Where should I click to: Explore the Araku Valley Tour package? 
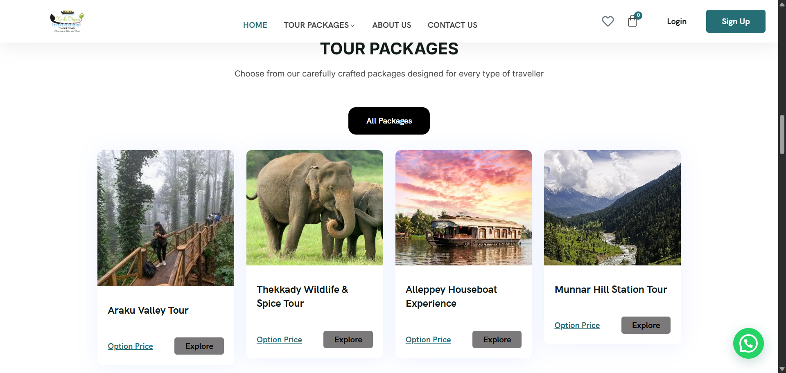(x=199, y=346)
